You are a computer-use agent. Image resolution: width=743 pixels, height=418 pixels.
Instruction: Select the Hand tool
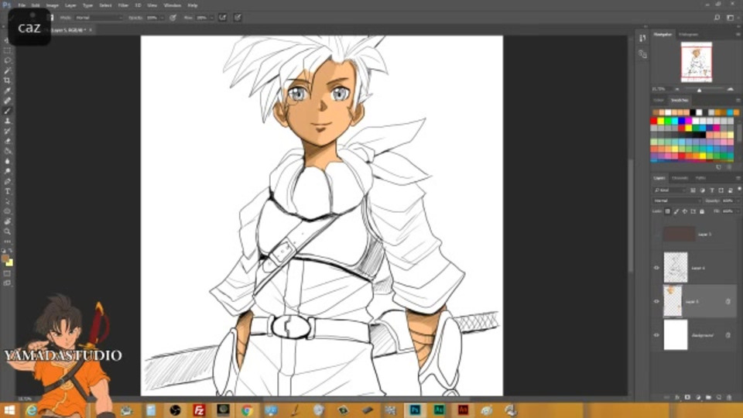[x=7, y=221]
